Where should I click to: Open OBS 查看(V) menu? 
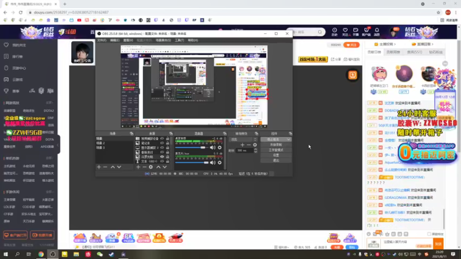point(128,40)
